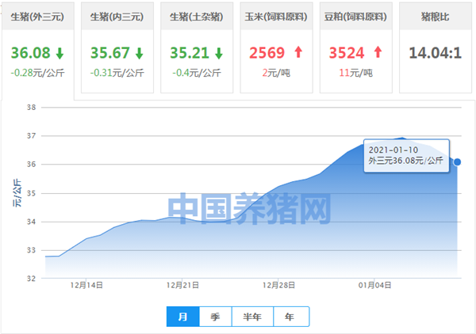This screenshot has width=476, height=334.
Task: Open the 玉米(饲料原料) price card
Action: pyautogui.click(x=276, y=47)
